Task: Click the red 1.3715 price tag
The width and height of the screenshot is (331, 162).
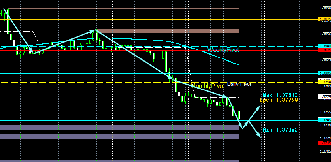Action: pyautogui.click(x=325, y=143)
